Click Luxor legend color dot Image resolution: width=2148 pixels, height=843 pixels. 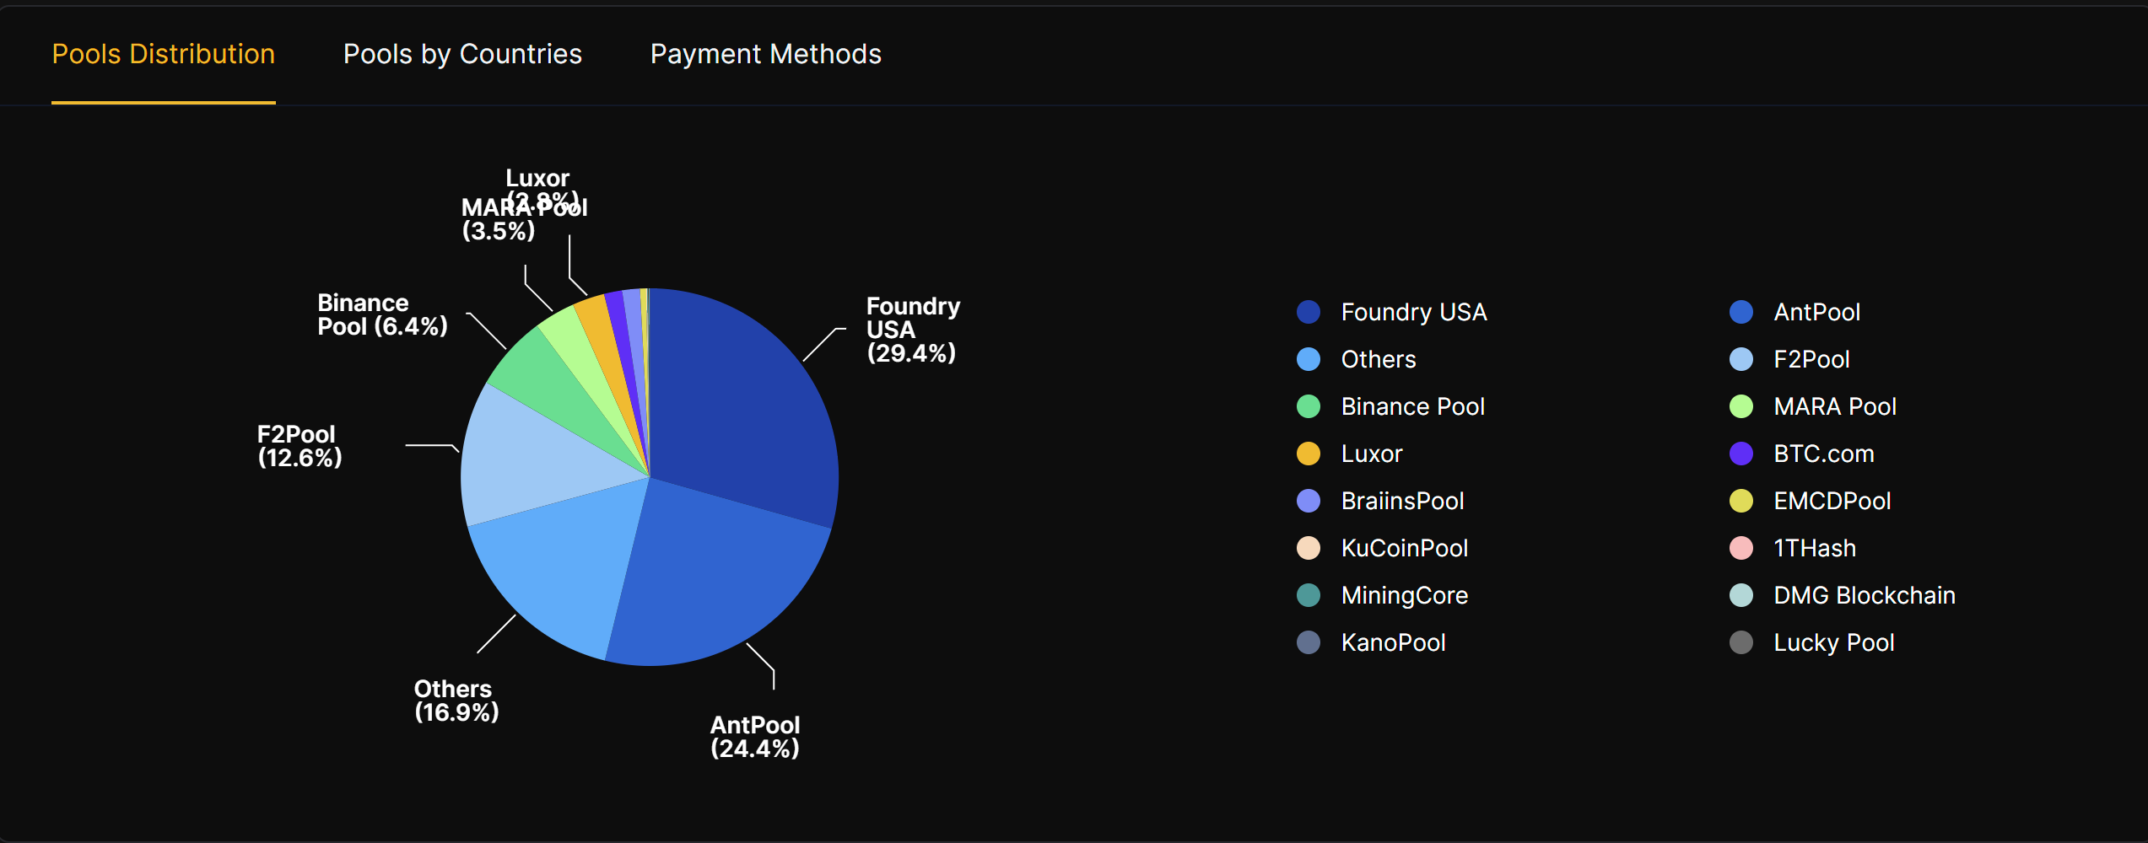pos(1309,454)
